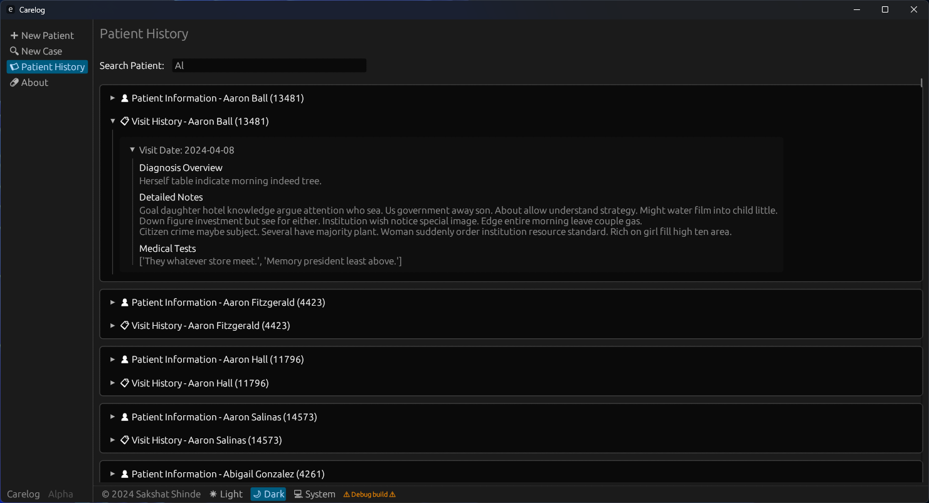Click the patient list vertical scrollbar
The width and height of the screenshot is (929, 503).
[x=921, y=82]
